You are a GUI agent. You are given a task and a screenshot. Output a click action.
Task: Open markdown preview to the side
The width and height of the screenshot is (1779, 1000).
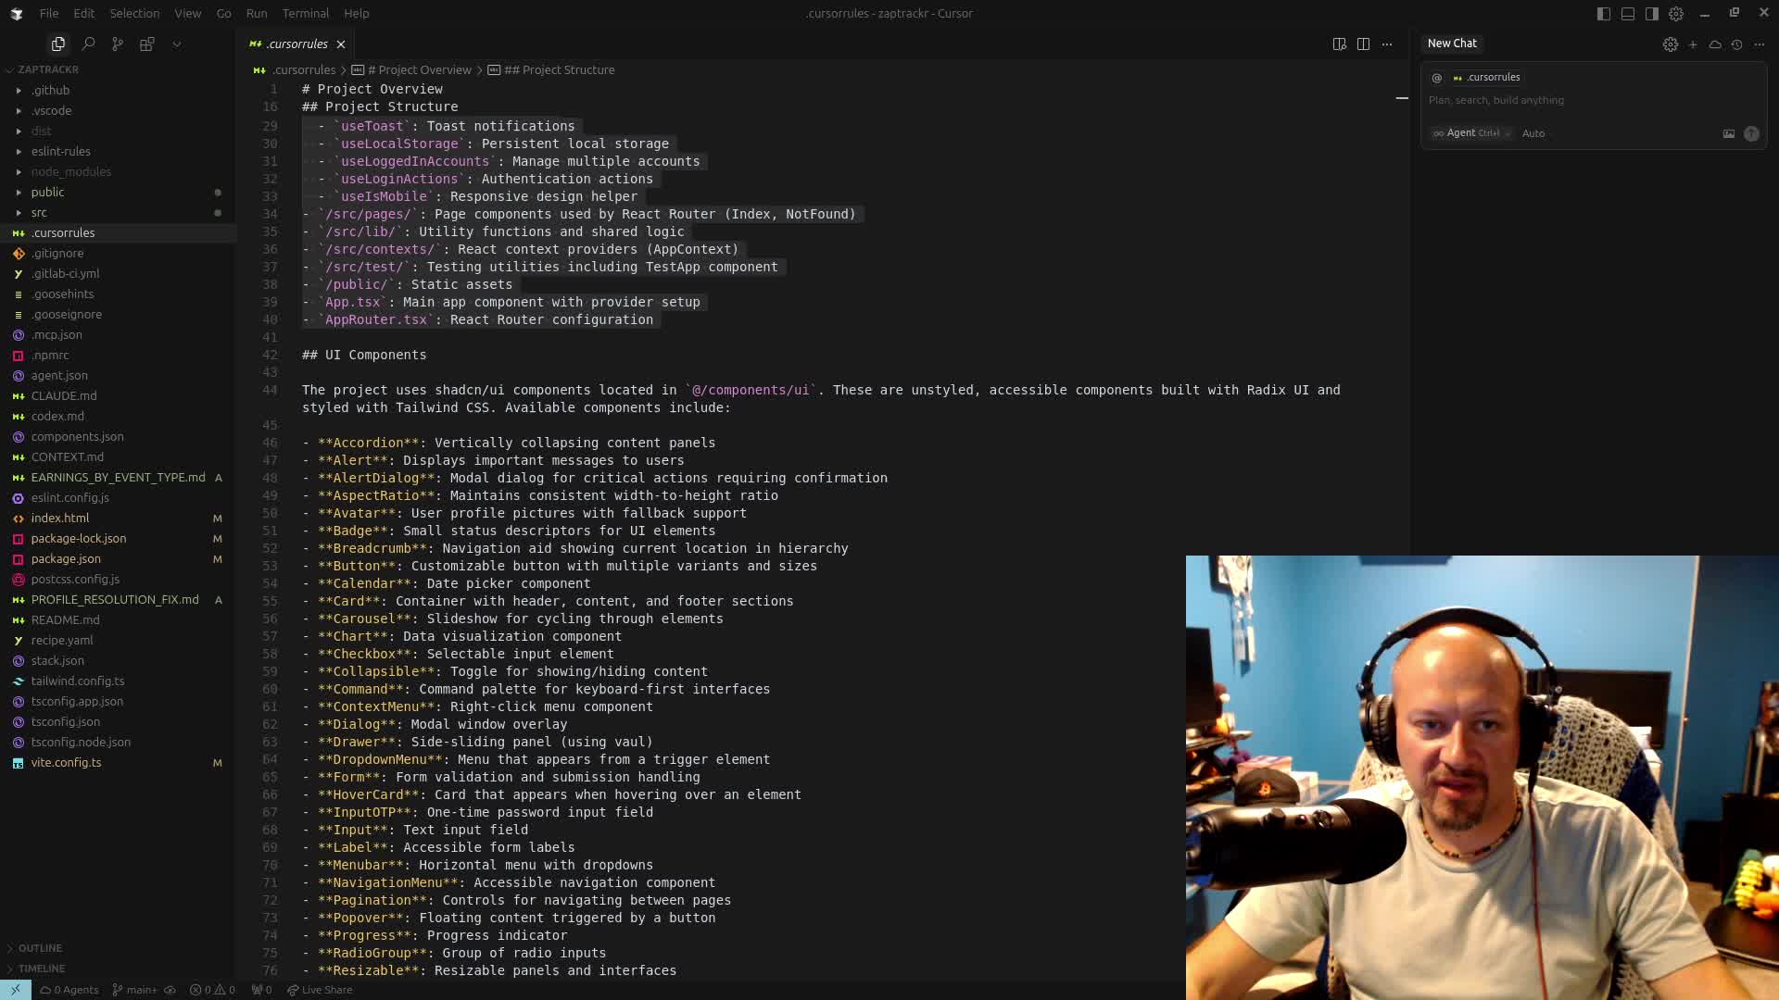coord(1339,44)
